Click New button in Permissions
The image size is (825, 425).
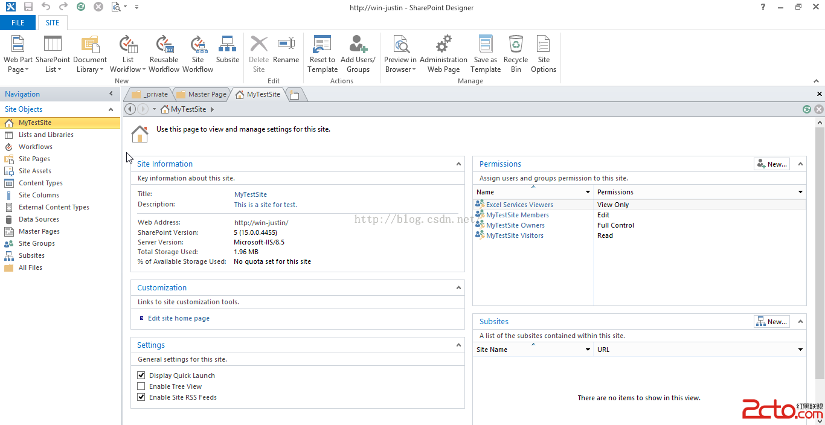click(772, 164)
